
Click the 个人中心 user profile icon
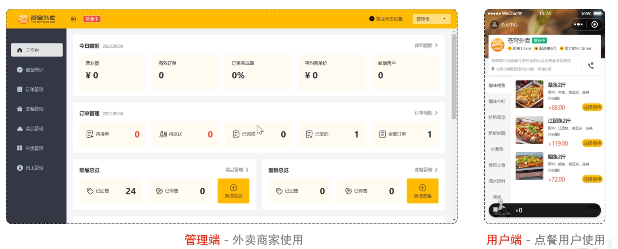(x=494, y=25)
